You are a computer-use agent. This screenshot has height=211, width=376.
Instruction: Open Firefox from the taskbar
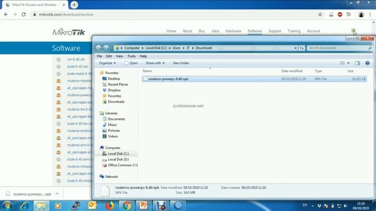(x=110, y=206)
